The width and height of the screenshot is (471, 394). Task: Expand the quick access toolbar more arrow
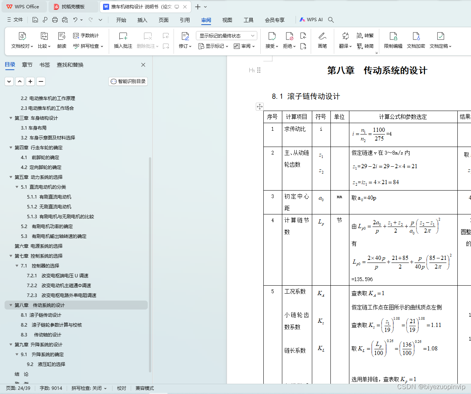click(x=100, y=20)
